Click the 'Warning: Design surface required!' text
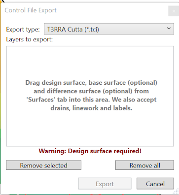Screen dimensions: 179x195 (x=90, y=151)
